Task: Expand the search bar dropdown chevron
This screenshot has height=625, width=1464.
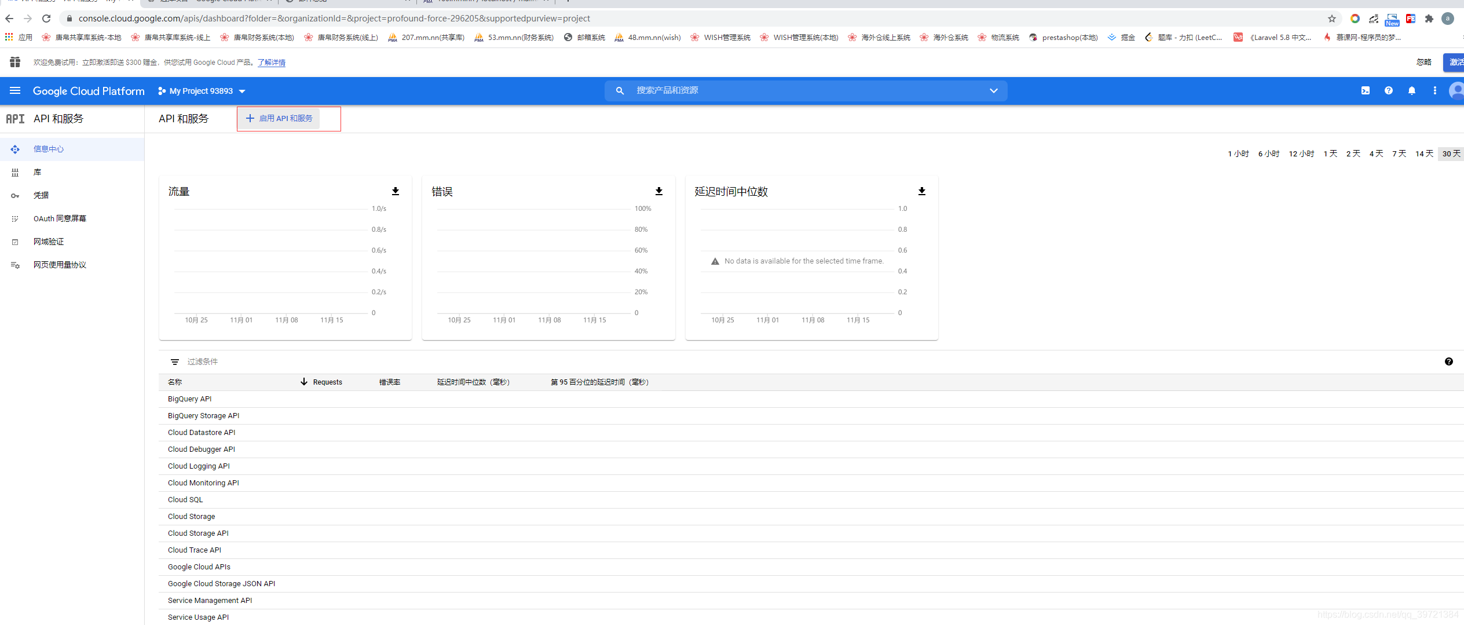Action: click(994, 91)
